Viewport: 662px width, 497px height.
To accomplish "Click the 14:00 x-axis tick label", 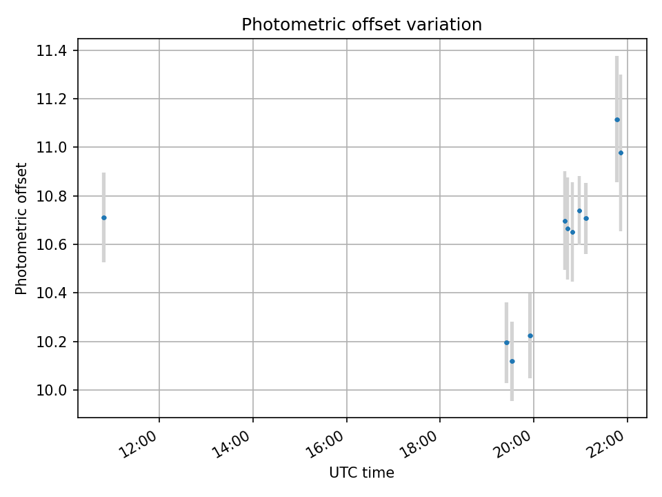I will (233, 444).
